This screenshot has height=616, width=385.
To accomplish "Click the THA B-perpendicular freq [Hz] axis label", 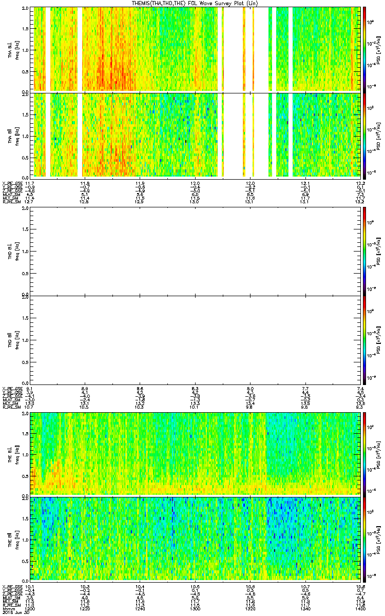I will tap(17, 49).
